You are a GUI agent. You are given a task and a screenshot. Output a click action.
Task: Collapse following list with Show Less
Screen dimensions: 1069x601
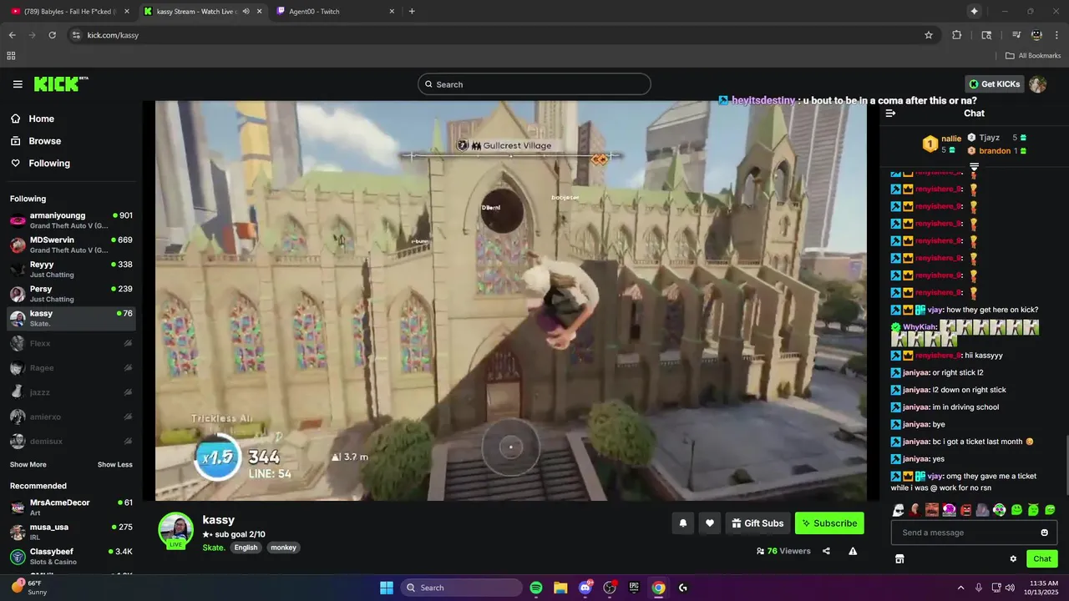pyautogui.click(x=115, y=464)
